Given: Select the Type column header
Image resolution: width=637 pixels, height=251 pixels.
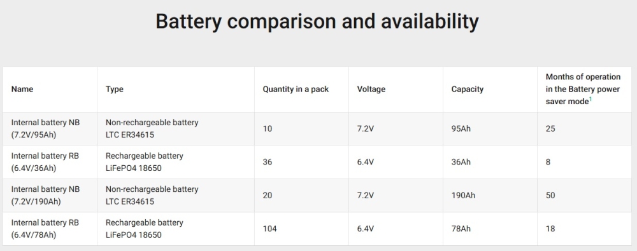Looking at the screenshot, I should [x=115, y=89].
